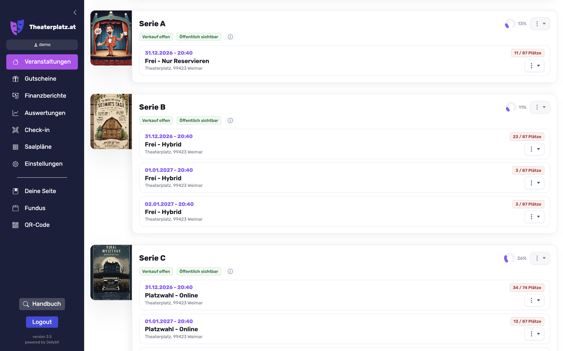This screenshot has width=563, height=351.
Task: Click Serie A's Öffentlich sichtbar badge
Action: (199, 37)
